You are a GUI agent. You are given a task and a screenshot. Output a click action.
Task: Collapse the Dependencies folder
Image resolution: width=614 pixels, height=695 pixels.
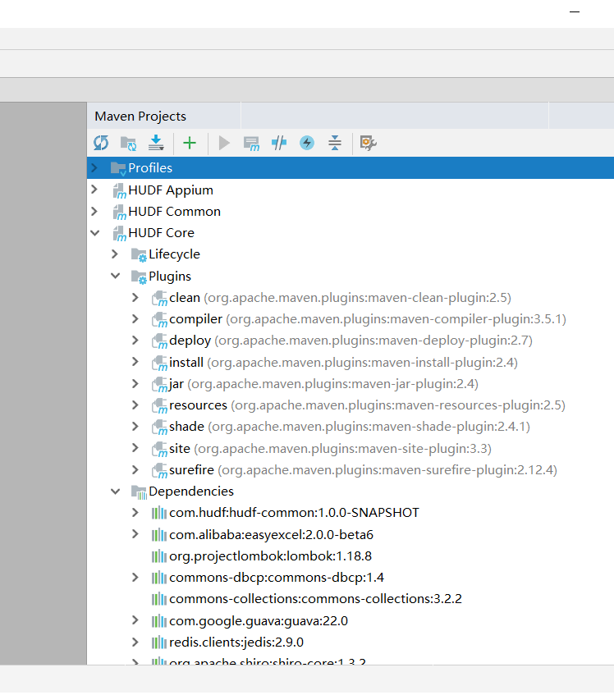(115, 492)
